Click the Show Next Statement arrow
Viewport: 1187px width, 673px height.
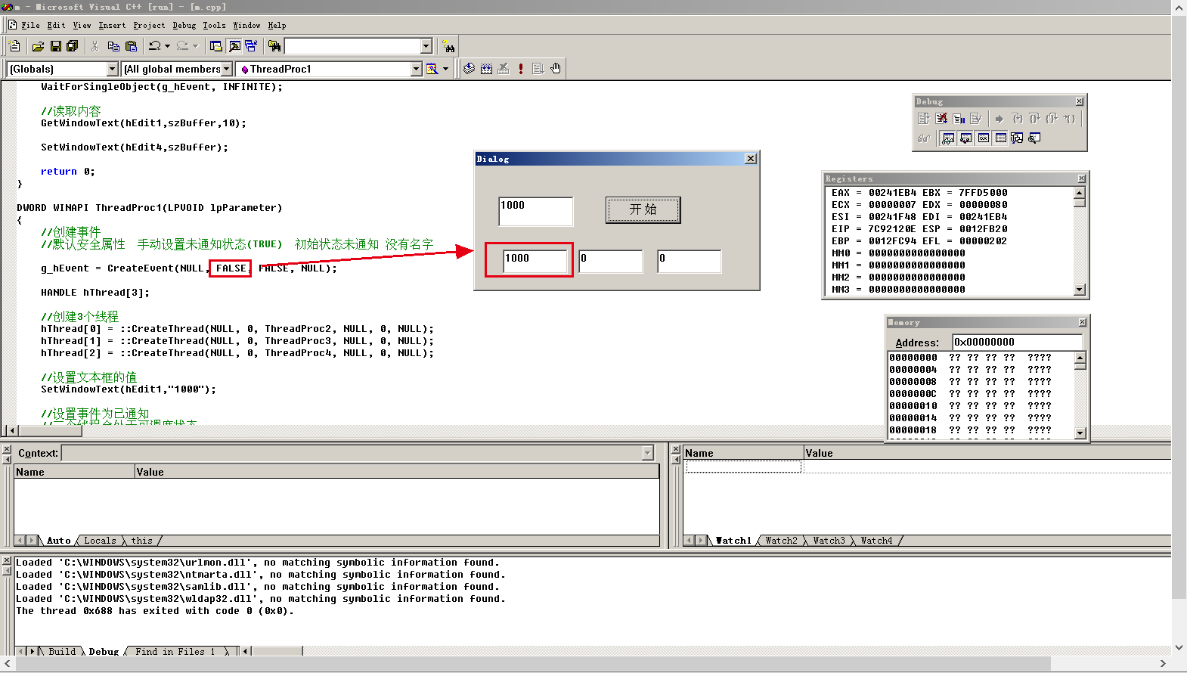tap(999, 119)
